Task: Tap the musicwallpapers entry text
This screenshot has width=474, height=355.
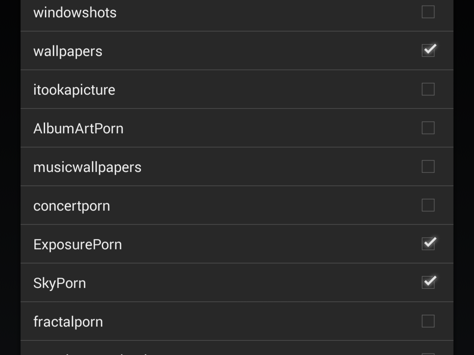Action: tap(87, 167)
